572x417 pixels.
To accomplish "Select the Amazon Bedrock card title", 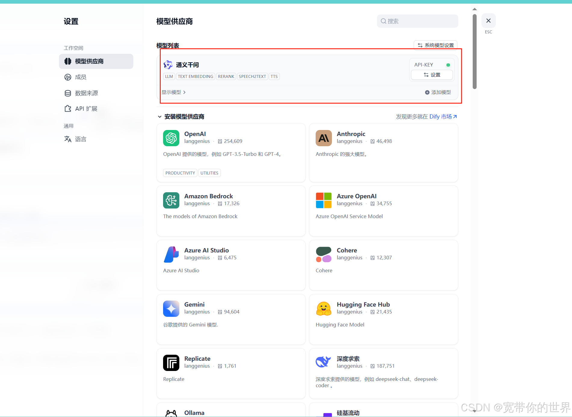I will (x=209, y=196).
